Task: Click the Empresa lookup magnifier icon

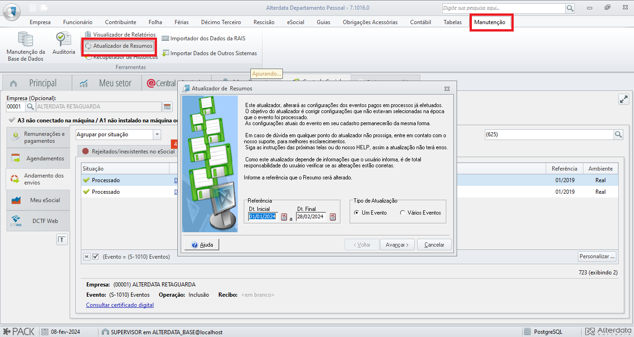Action: [30, 107]
